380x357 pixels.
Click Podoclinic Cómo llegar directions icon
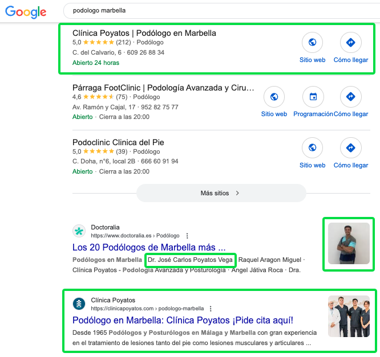351,147
